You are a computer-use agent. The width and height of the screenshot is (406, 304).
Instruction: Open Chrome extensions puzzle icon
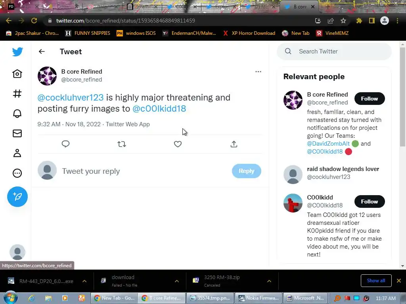359,21
